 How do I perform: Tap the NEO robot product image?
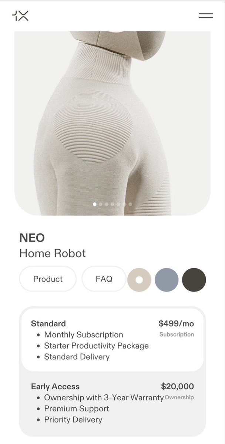[x=113, y=123]
